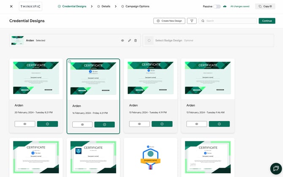Click "13 February, 2024 - Tuesday 9.46 AM" text
283x177 pixels.
pos(205,113)
